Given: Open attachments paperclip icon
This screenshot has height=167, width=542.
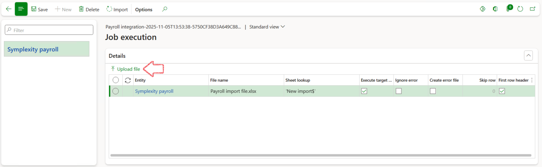Looking at the screenshot, I should pyautogui.click(x=508, y=9).
